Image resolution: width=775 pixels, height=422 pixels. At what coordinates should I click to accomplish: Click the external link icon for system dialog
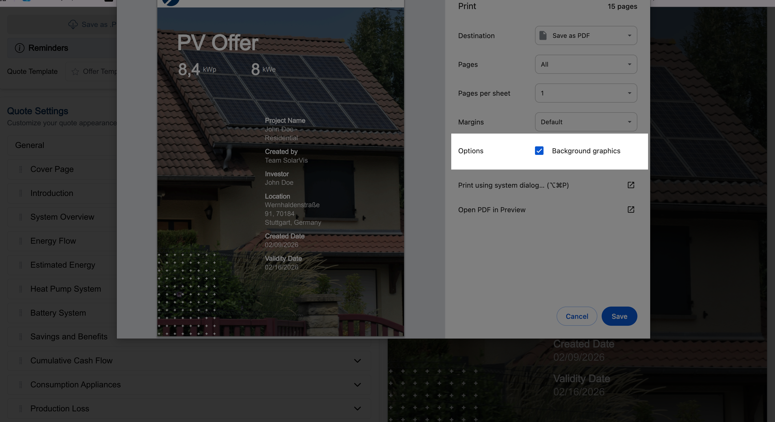(631, 185)
